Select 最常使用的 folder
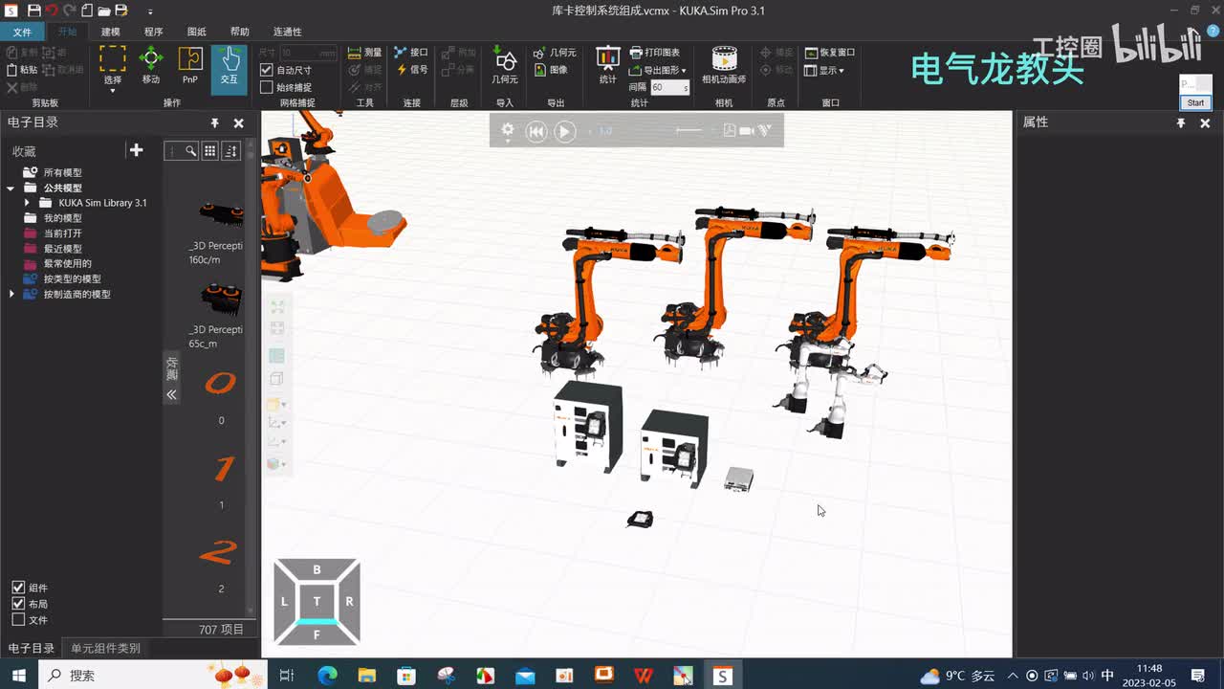This screenshot has width=1224, height=689. pyautogui.click(x=67, y=263)
